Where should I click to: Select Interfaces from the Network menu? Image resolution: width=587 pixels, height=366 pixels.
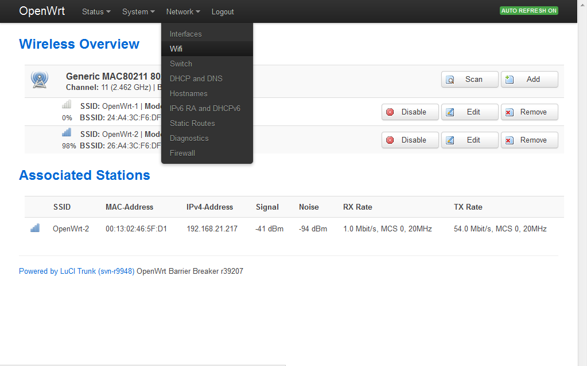point(207,34)
